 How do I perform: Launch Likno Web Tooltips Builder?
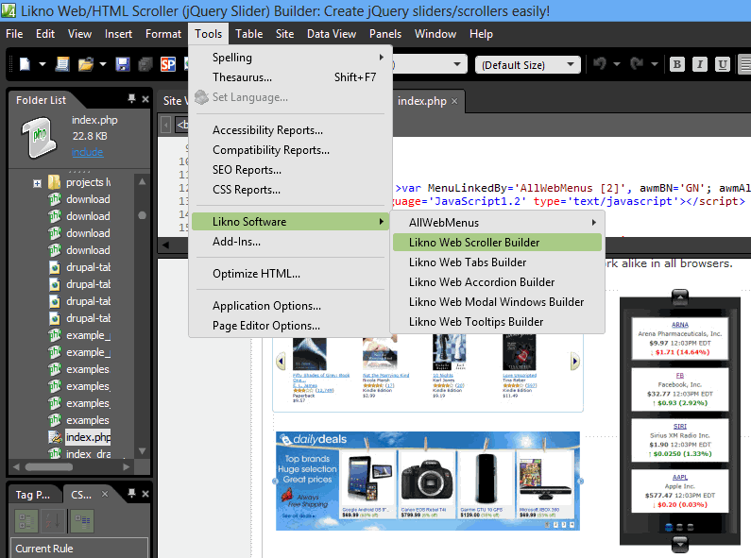pos(497,322)
